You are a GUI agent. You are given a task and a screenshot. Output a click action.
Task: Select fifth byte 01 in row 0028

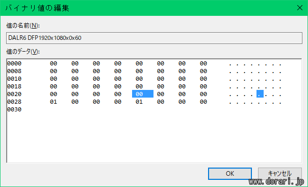(139, 102)
